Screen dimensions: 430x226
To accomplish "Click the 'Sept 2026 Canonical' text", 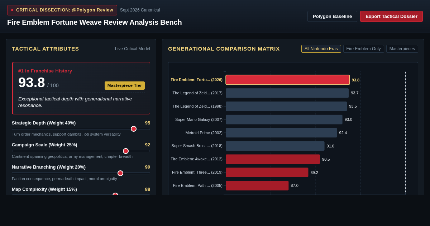I will [x=140, y=10].
